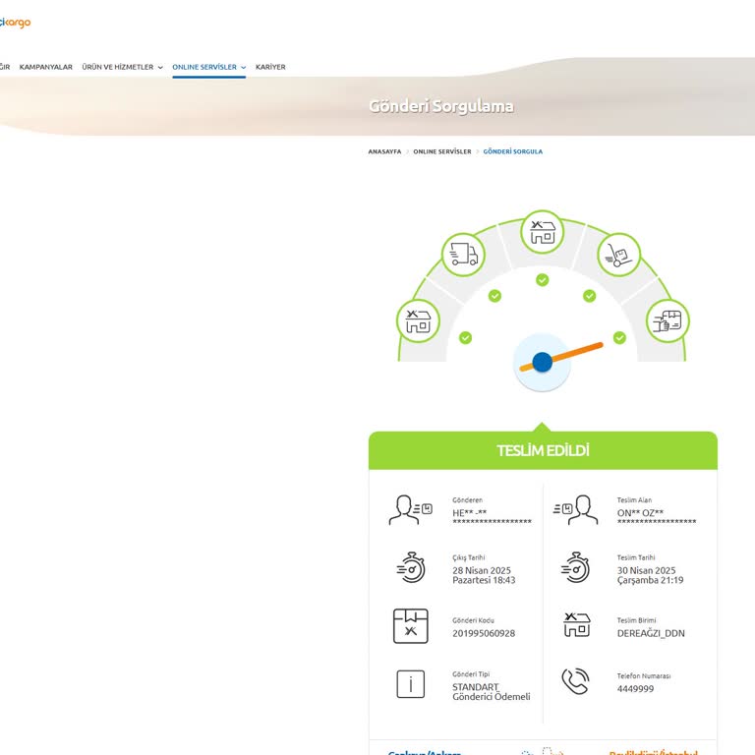Click green checkmark near origin branch stage
This screenshot has height=755, width=755.
coord(465,337)
